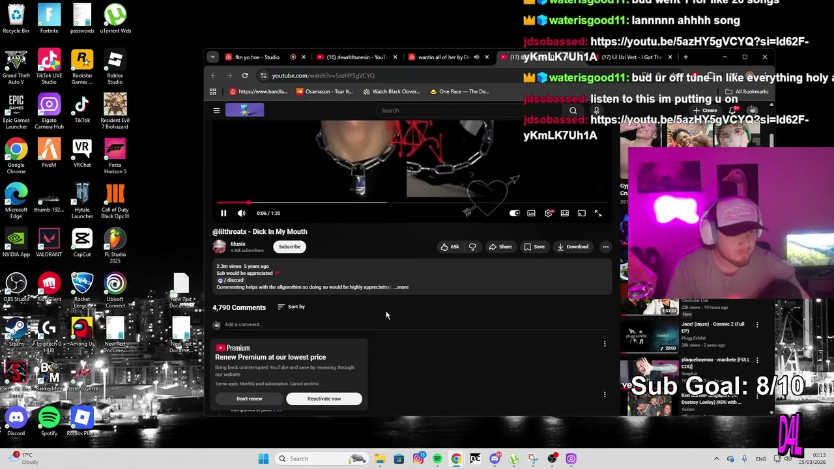The height and width of the screenshot is (469, 834).
Task: Open the 'Watch Black Clover' bookmark
Action: point(392,92)
